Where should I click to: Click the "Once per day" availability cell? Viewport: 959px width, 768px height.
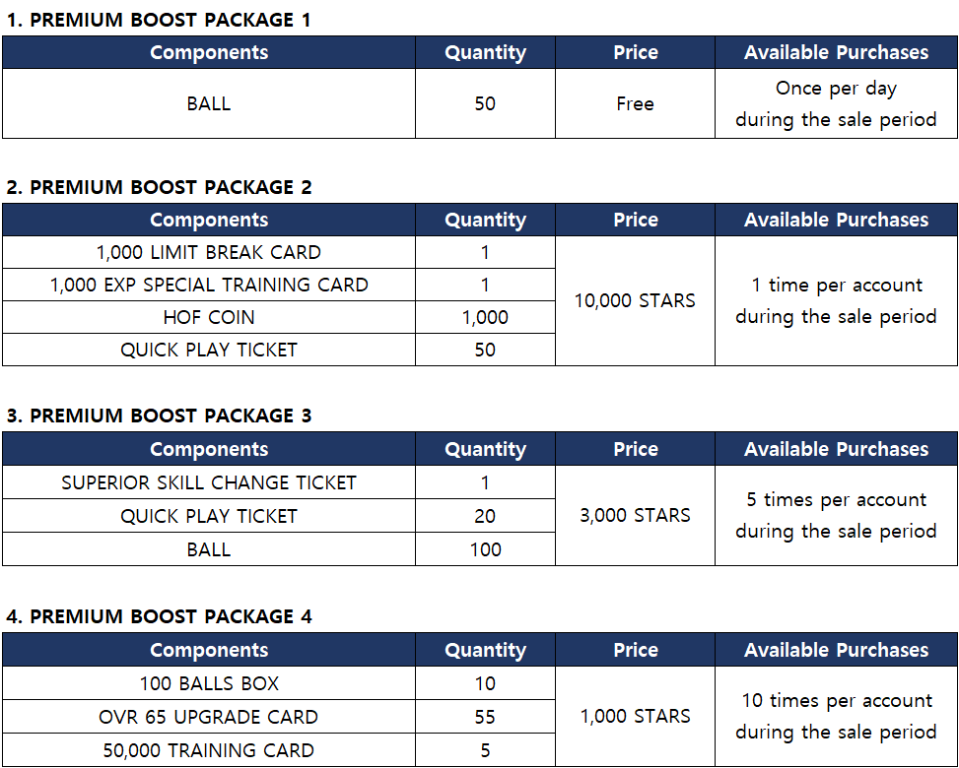tap(836, 103)
